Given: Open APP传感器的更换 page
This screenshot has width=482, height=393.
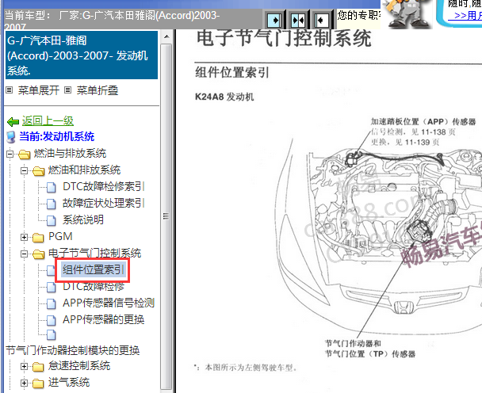Looking at the screenshot, I should coord(104,319).
